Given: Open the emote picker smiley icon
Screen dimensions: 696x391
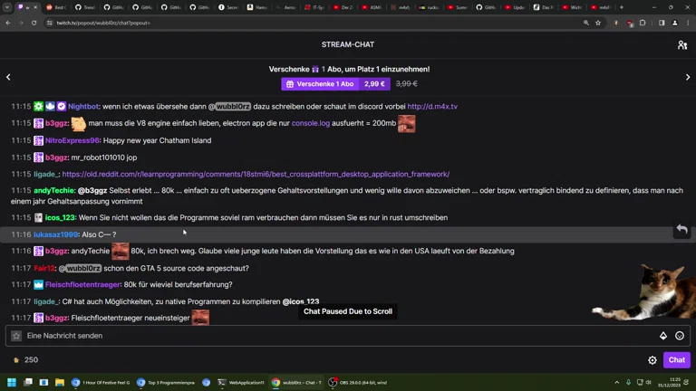Looking at the screenshot, I should [680, 336].
